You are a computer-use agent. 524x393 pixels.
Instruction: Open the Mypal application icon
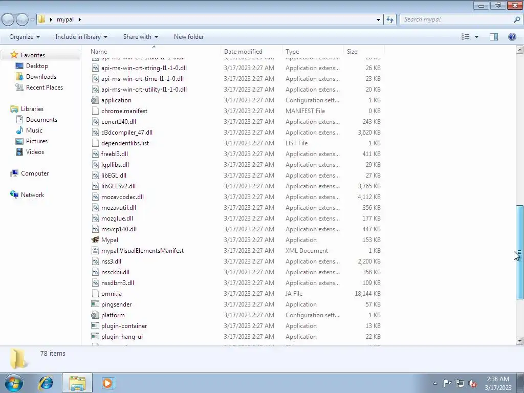(95, 239)
